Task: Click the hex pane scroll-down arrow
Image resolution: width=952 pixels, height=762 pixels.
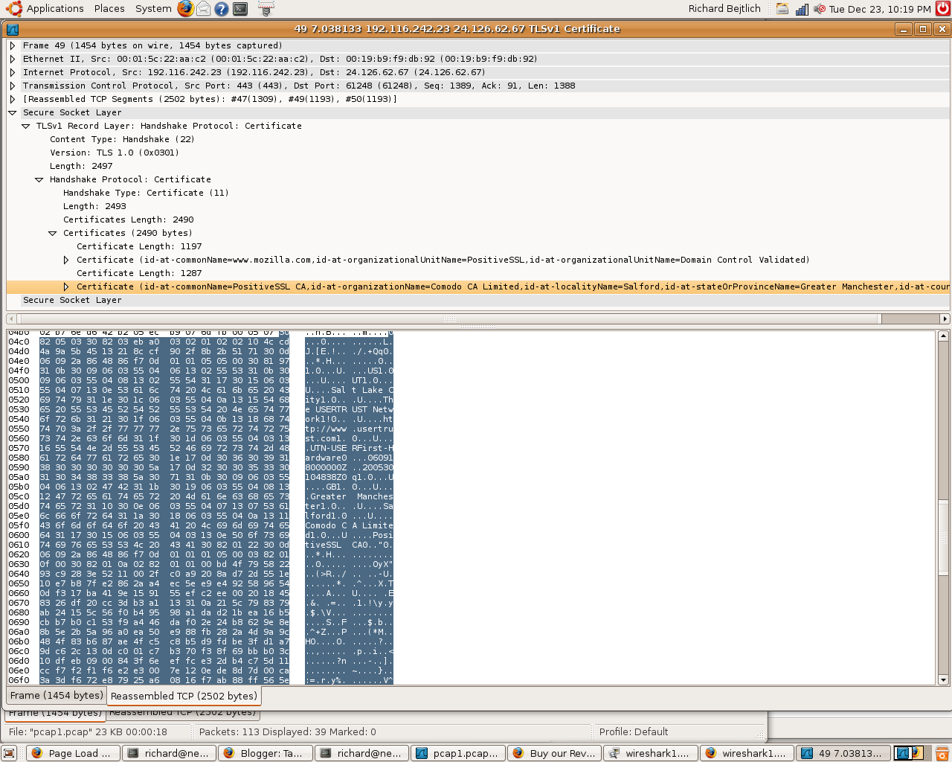Action: coord(943,679)
